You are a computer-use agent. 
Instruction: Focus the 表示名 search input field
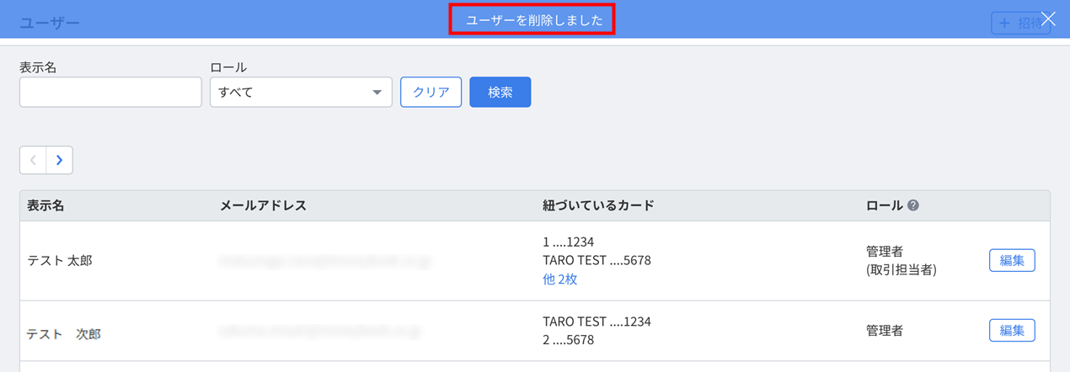(x=110, y=93)
